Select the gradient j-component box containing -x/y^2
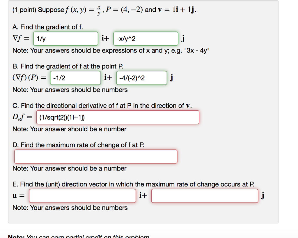Image resolution: width=298 pixels, height=238 pixels. pyautogui.click(x=146, y=38)
